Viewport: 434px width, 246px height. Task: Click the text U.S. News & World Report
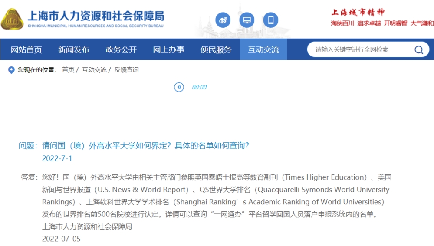141,190
